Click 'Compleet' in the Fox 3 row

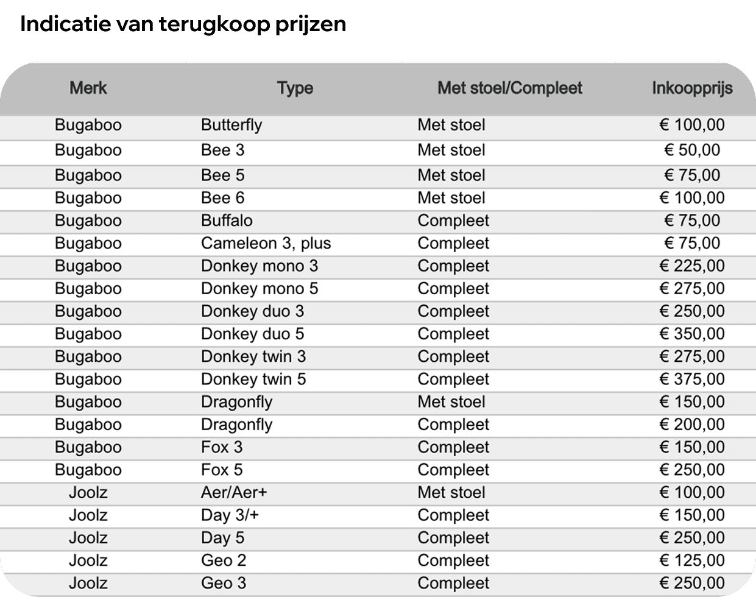453,447
